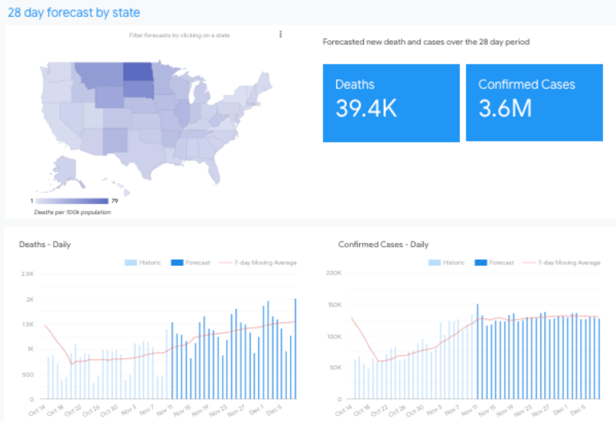Click the Confirmed Cases 3.6M scorecard
616x421 pixels.
[x=534, y=103]
